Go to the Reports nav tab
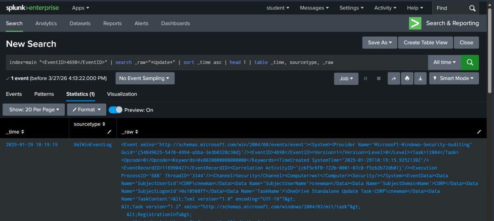 112,23
